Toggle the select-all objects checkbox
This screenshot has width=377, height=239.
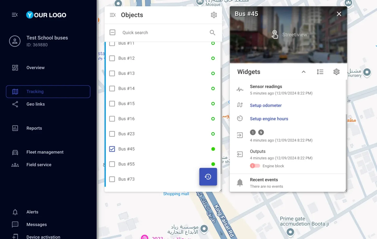point(112,32)
